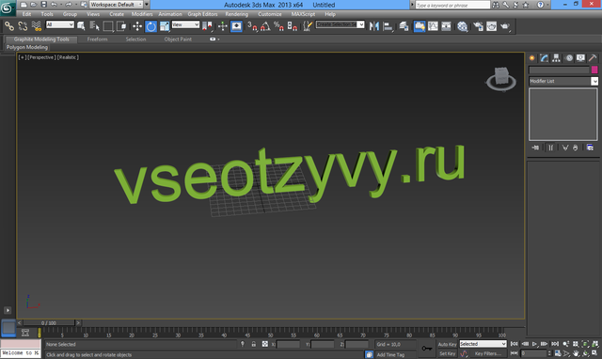
Task: Toggle Absolute/Offset transform type-in mode
Action: (265, 344)
